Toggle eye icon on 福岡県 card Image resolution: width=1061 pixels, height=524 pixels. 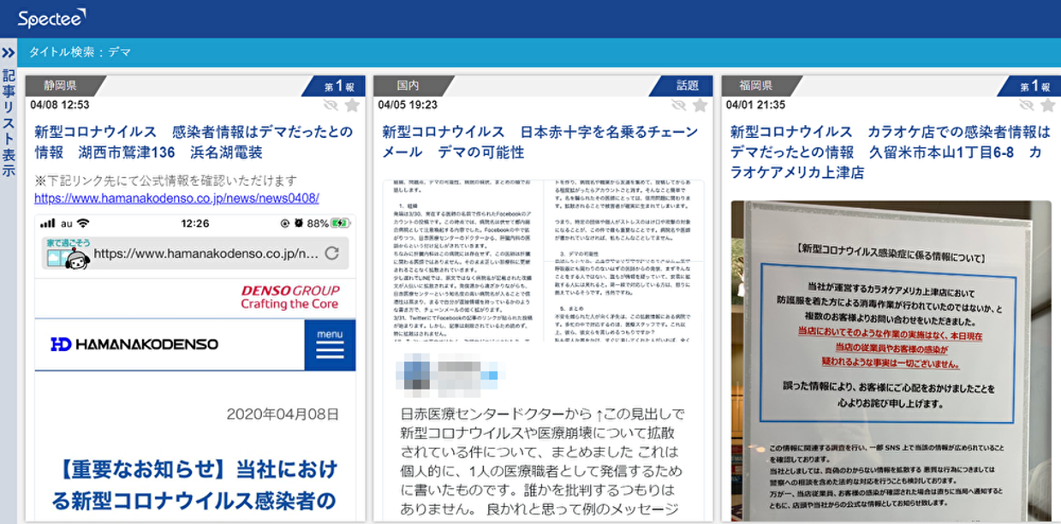pos(1028,105)
